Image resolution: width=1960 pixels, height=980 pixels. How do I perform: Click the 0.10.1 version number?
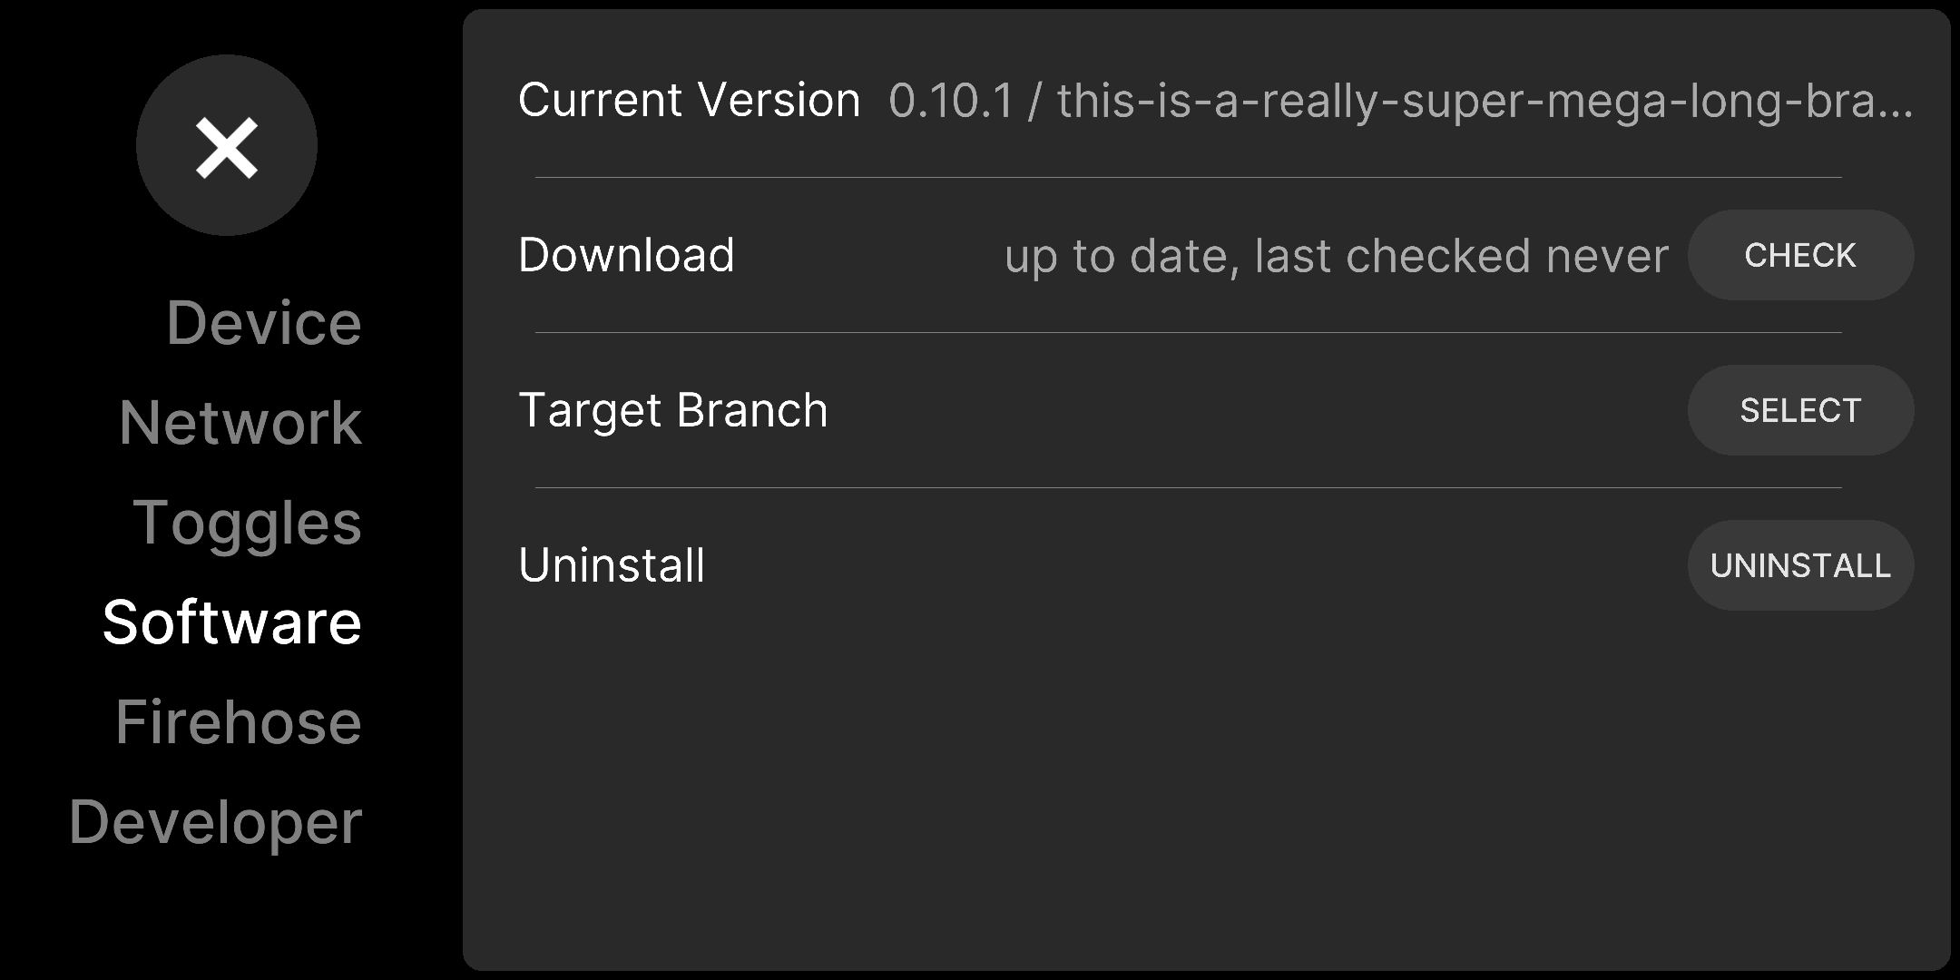point(950,101)
